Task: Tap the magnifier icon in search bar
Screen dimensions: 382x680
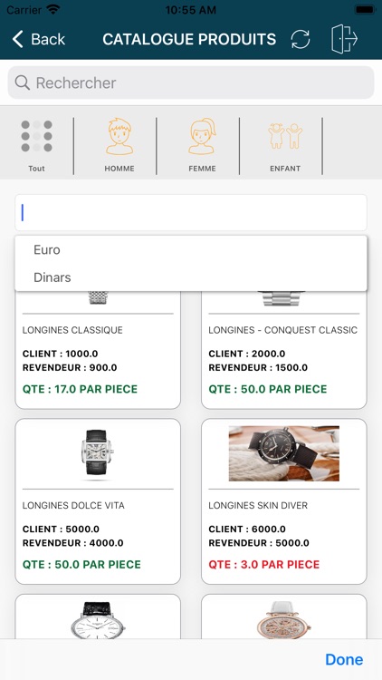Action: tap(23, 83)
